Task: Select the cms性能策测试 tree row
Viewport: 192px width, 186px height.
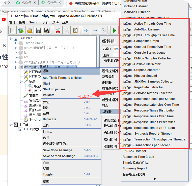Action: coord(49,48)
